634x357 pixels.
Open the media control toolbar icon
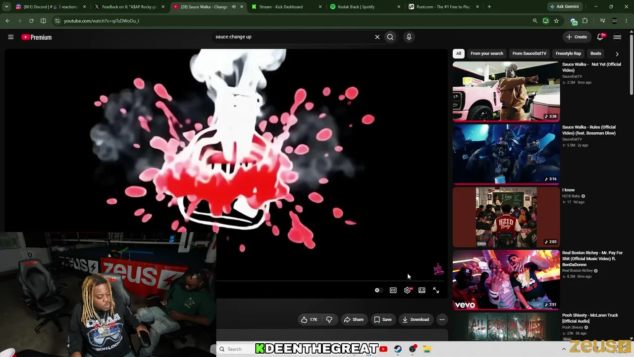click(602, 21)
